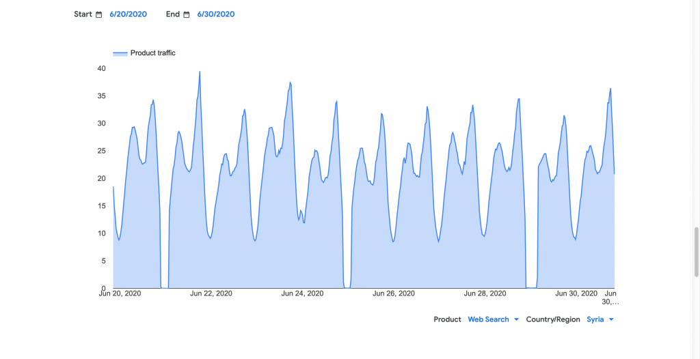Click the 35 value on the y-axis
The height and width of the screenshot is (359, 700).
click(x=102, y=96)
